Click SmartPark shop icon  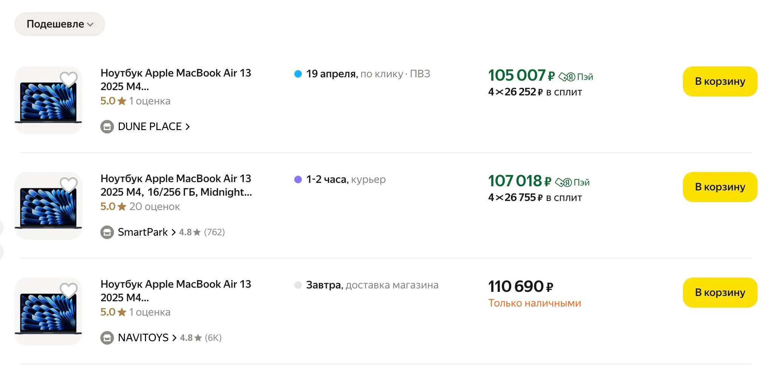pos(107,232)
